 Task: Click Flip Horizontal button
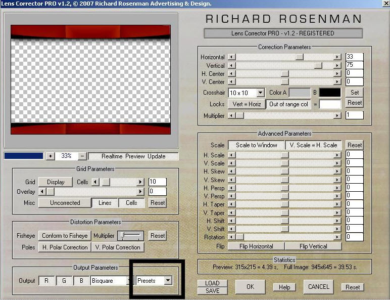256,246
